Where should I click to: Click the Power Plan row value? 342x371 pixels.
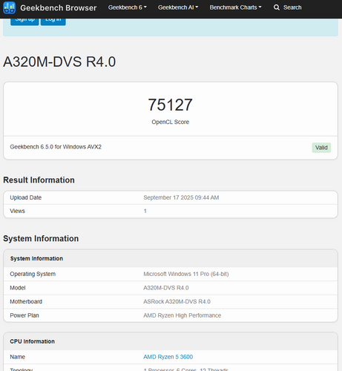[182, 315]
